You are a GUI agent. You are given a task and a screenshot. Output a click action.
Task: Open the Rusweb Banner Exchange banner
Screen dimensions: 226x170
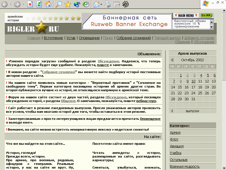click(127, 21)
